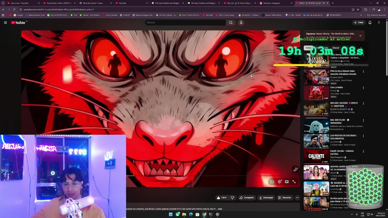Open Microsoft Edge from the taskbar
The height and width of the screenshot is (218, 388).
tap(191, 214)
